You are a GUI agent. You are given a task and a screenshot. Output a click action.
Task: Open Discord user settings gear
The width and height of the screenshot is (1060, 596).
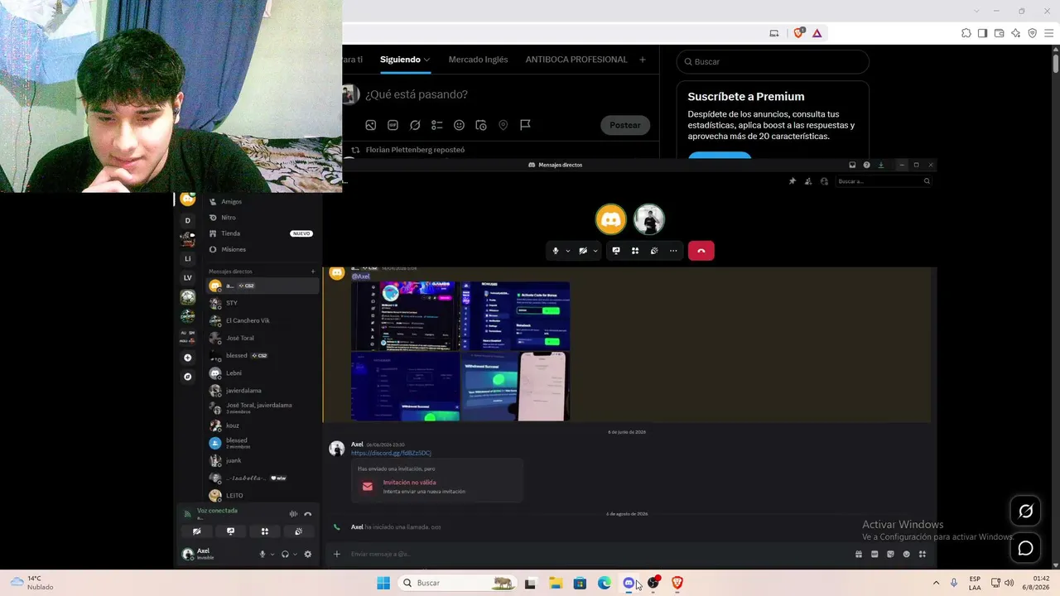(x=308, y=555)
